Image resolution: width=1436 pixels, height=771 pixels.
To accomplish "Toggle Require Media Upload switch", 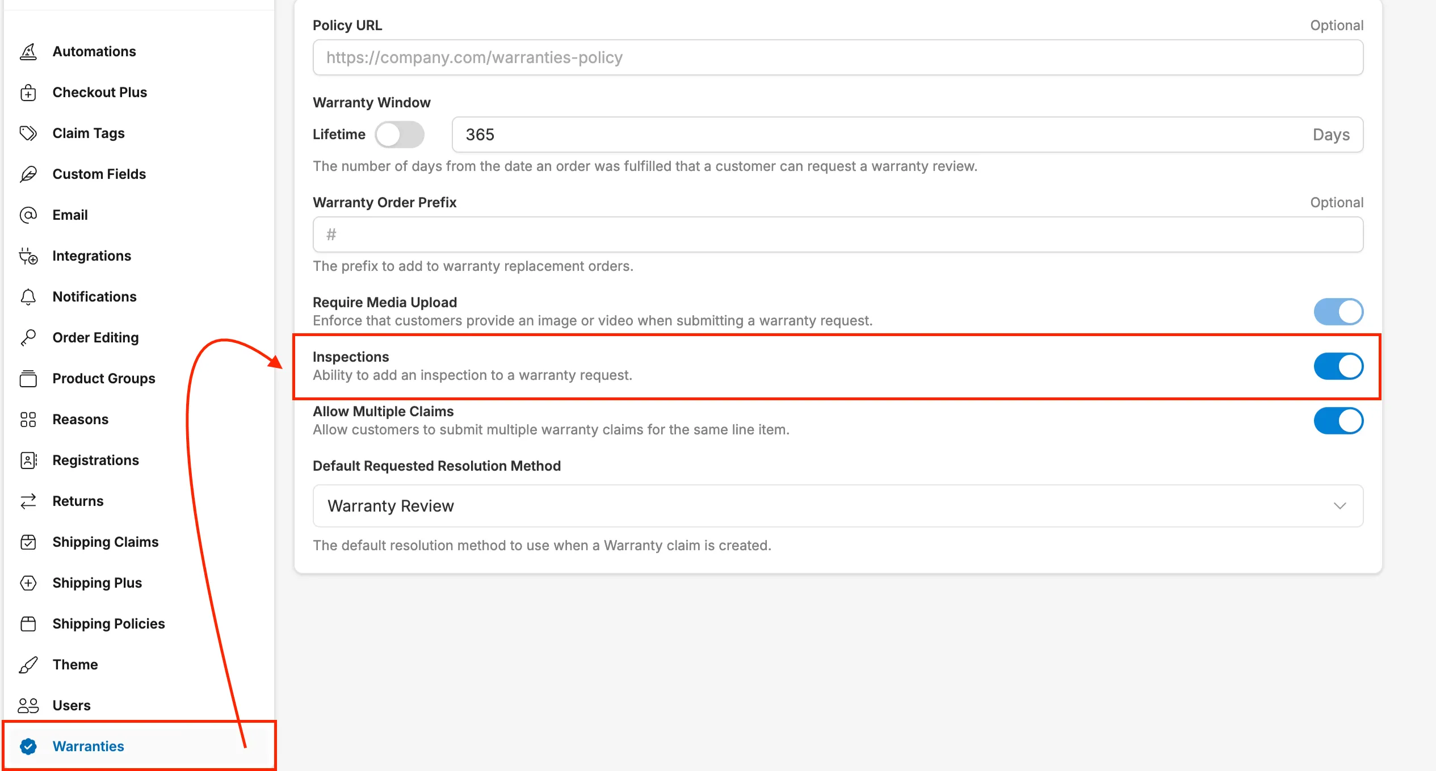I will pos(1338,312).
